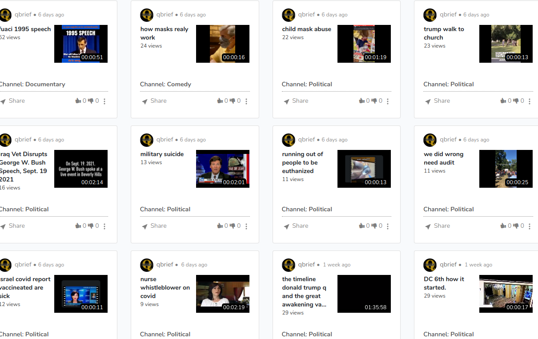This screenshot has width=538, height=339.
Task: Play the 'trump walk to church' thumbnail
Action: pyautogui.click(x=506, y=44)
